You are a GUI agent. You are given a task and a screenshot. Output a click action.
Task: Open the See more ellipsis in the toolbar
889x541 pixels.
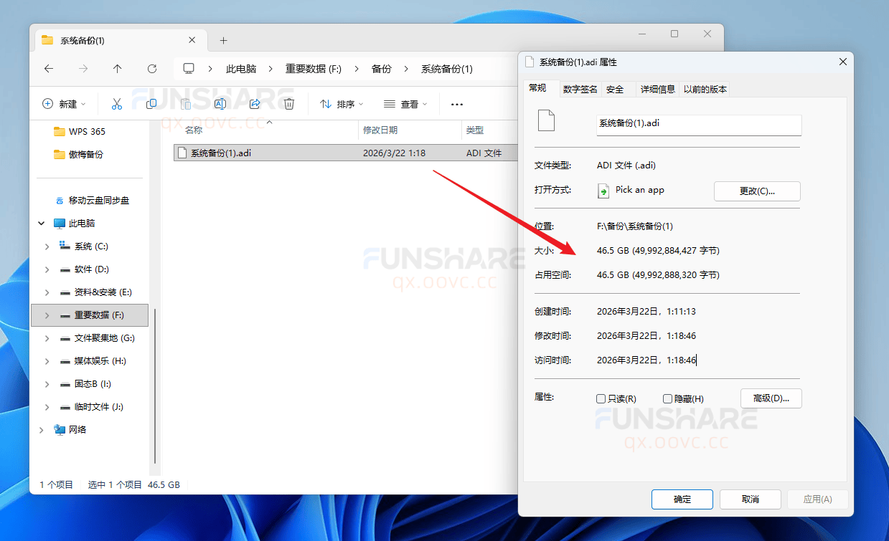pos(456,104)
